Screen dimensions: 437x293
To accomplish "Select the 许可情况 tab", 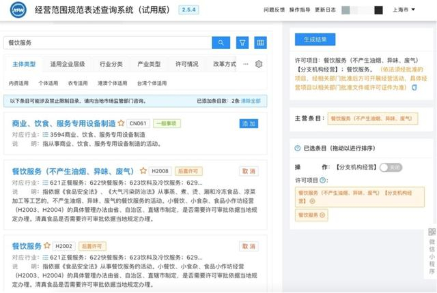I will (187, 64).
